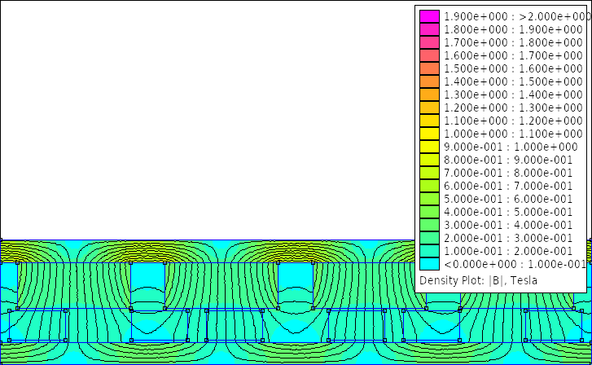The image size is (592, 365).
Task: Click the 'Density Plot: |B|, Tesla' label
Action: click(x=478, y=280)
